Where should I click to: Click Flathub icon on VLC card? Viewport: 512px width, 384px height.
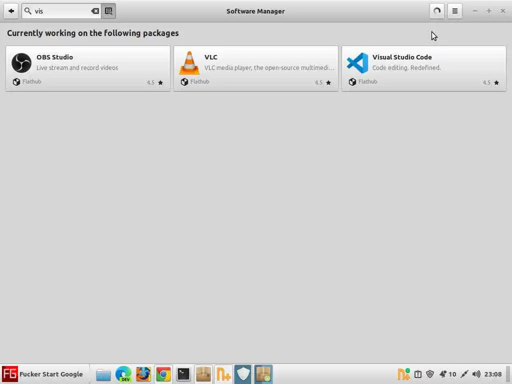[x=184, y=81]
